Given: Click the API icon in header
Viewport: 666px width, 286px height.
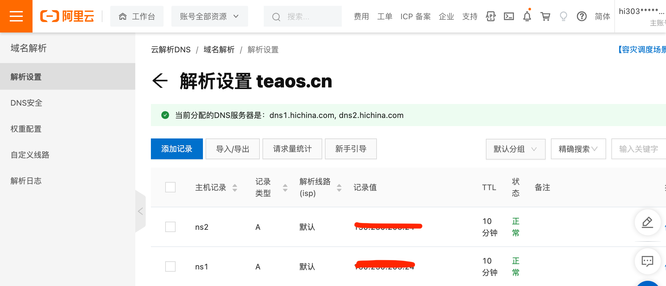Looking at the screenshot, I should pos(491,16).
